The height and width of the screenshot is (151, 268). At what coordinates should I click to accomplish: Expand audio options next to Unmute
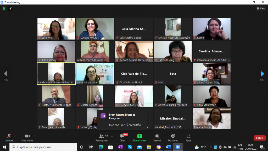click(x=15, y=136)
